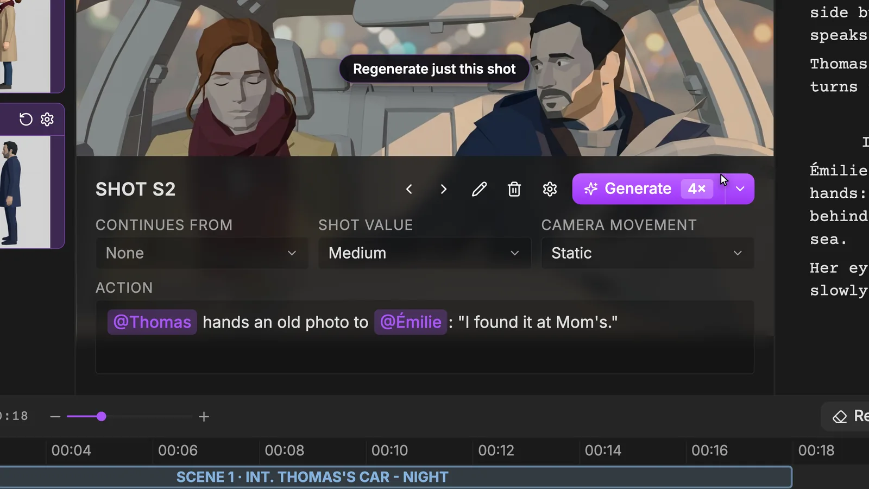Go to the previous shot arrow
This screenshot has width=869, height=489.
pos(409,189)
